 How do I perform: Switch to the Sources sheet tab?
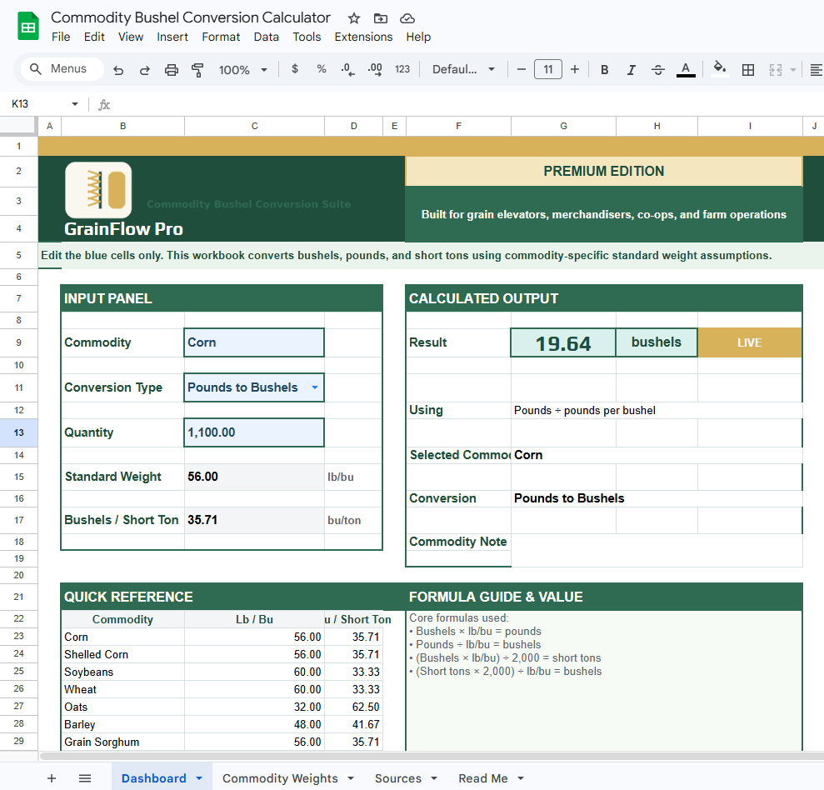pos(398,777)
